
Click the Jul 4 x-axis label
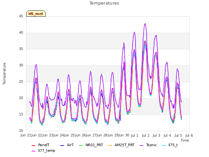[x=167, y=136]
